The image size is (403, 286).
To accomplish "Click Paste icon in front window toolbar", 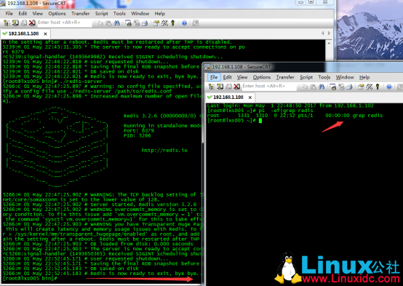I will point(313,87).
